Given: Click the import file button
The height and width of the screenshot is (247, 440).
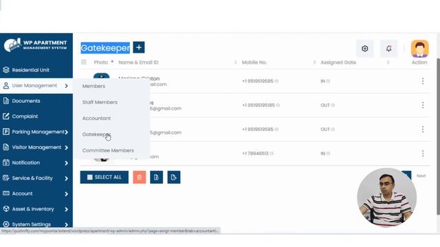Looking at the screenshot, I should click(x=156, y=177).
